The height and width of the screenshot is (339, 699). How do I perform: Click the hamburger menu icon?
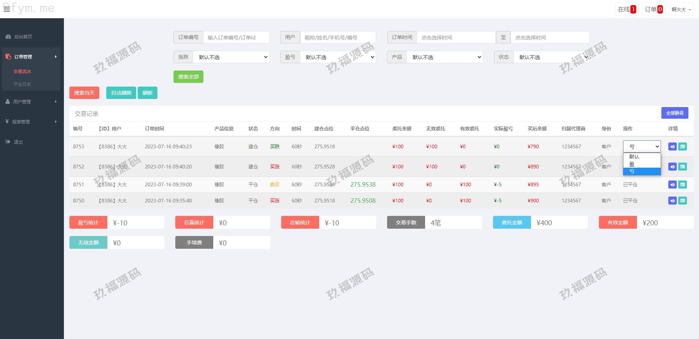7,9
